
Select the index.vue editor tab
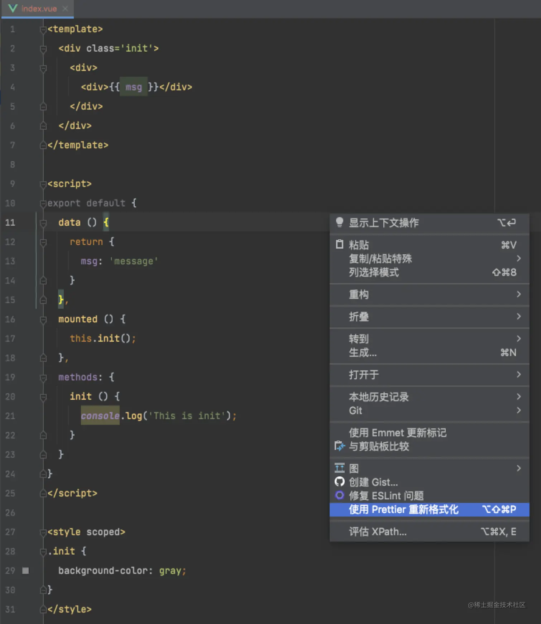(x=37, y=9)
